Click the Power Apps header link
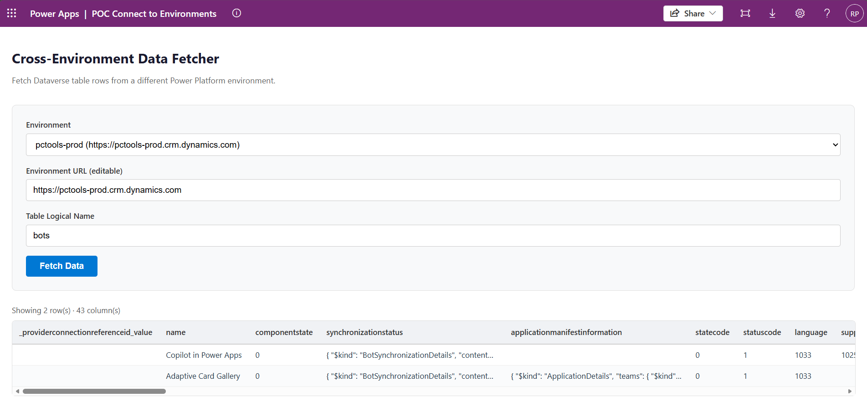This screenshot has width=867, height=397. tap(54, 14)
